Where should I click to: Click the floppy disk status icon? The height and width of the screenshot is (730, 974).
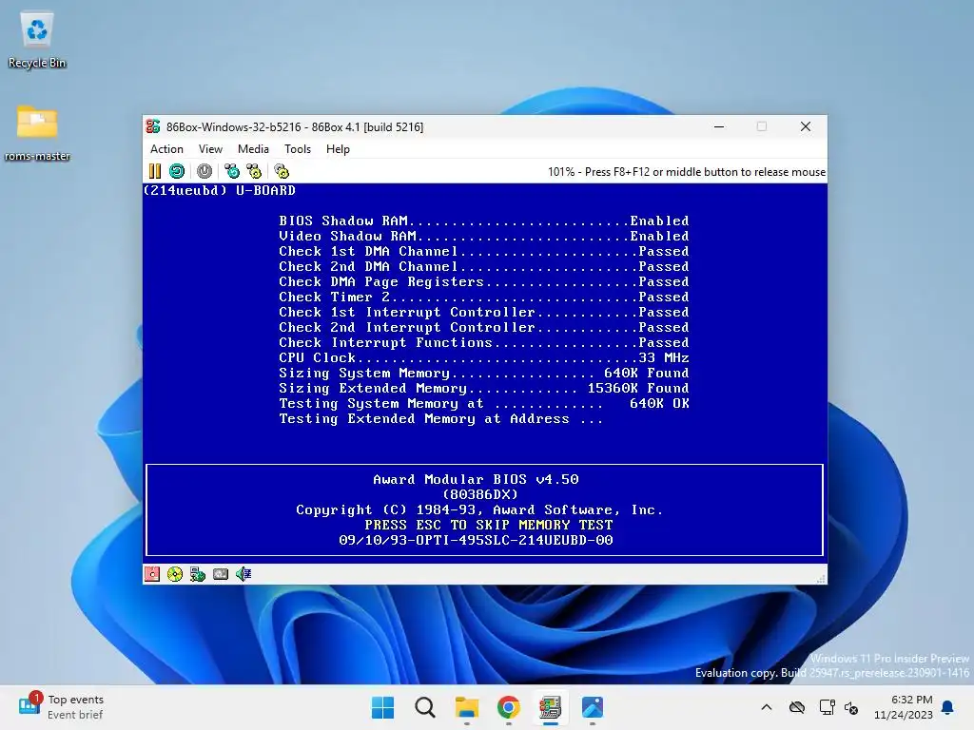[x=152, y=574]
